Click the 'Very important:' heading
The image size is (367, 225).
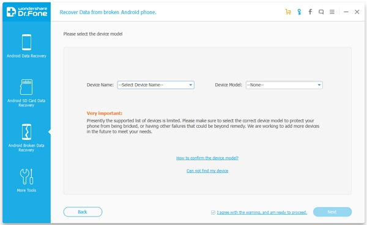click(x=105, y=113)
